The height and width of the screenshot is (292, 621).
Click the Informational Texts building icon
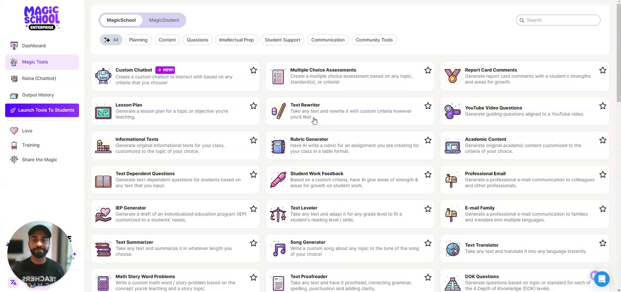pyautogui.click(x=103, y=146)
